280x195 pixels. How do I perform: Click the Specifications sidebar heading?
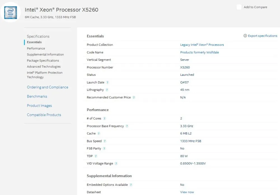click(38, 36)
